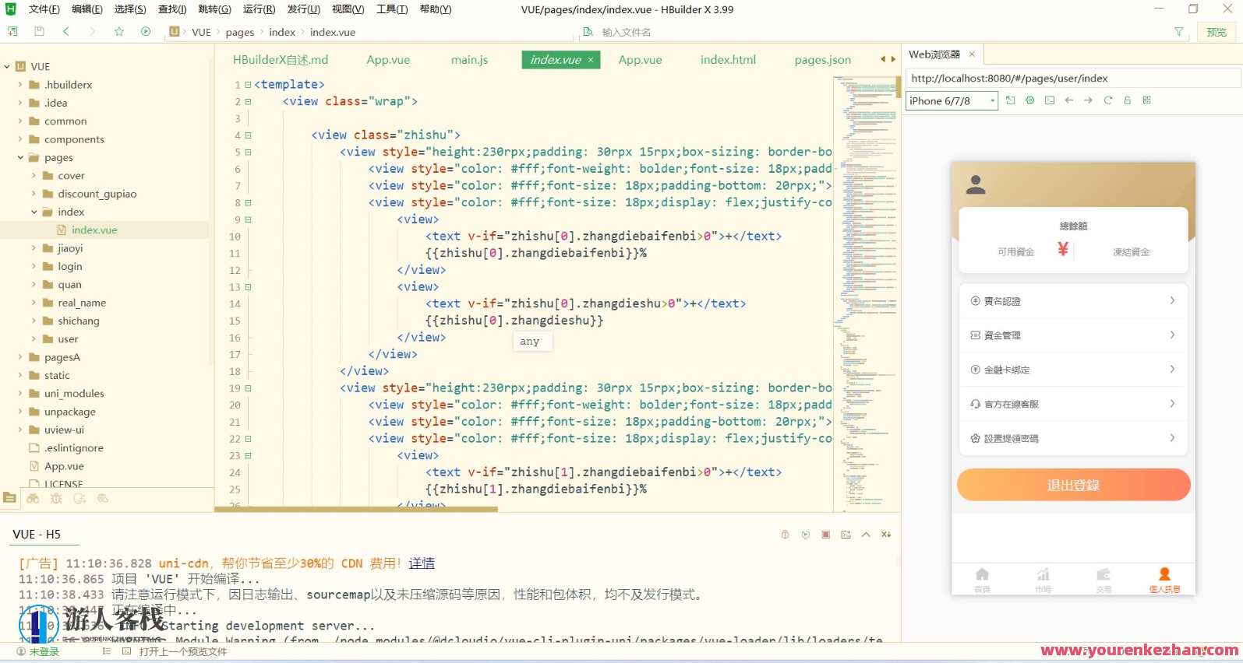Collapse the pages folder in project tree
This screenshot has height=663, width=1243.
tap(20, 157)
